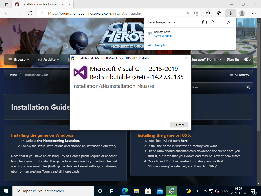Select the Home breadcrumb item
The height and width of the screenshot is (196, 261).
pyautogui.click(x=12, y=75)
